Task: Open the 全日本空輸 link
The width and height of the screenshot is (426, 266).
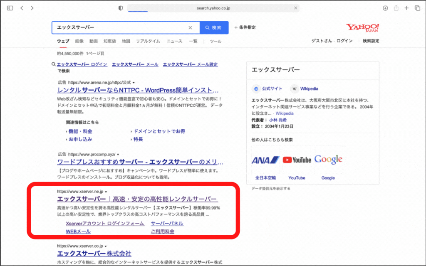Action: pos(265,178)
